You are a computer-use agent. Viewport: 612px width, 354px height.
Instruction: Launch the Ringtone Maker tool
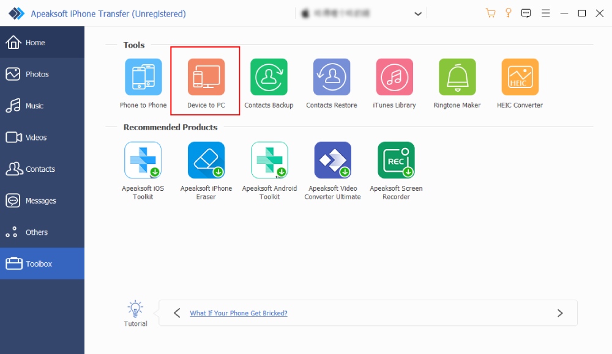point(457,77)
